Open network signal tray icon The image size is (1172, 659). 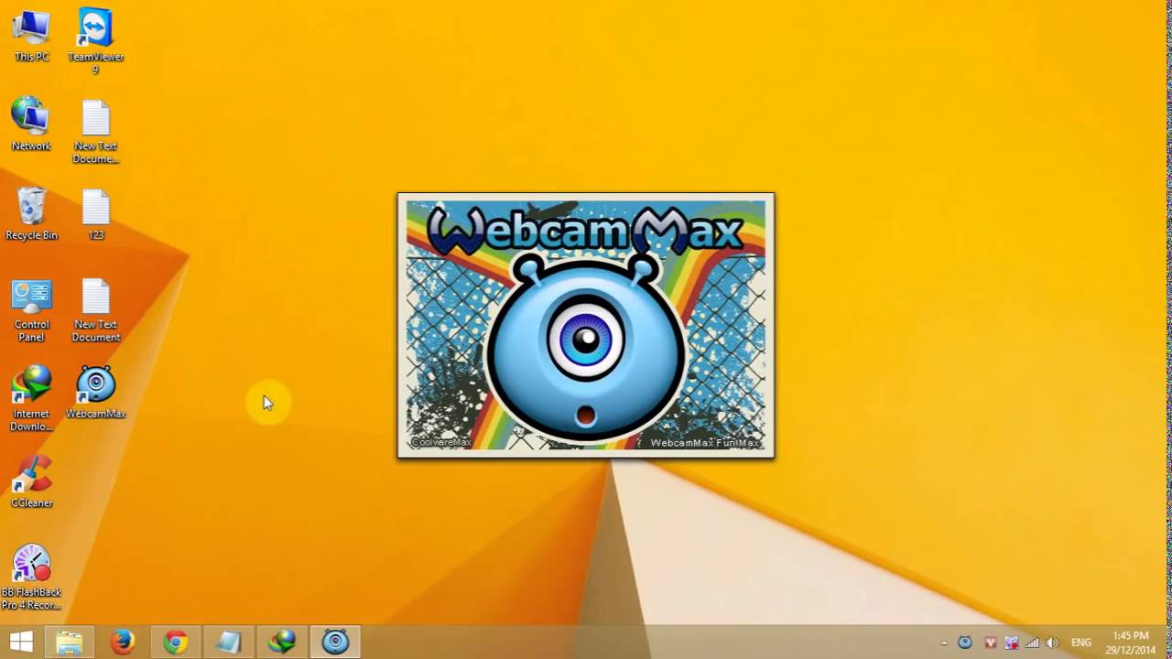point(1033,643)
